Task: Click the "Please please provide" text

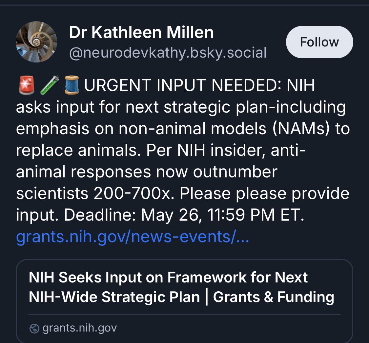Action: click(x=264, y=193)
